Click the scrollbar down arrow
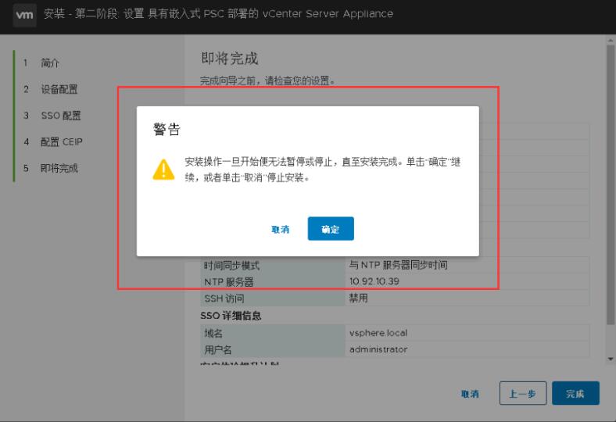Viewport: 616px width, 422px height. 611,359
